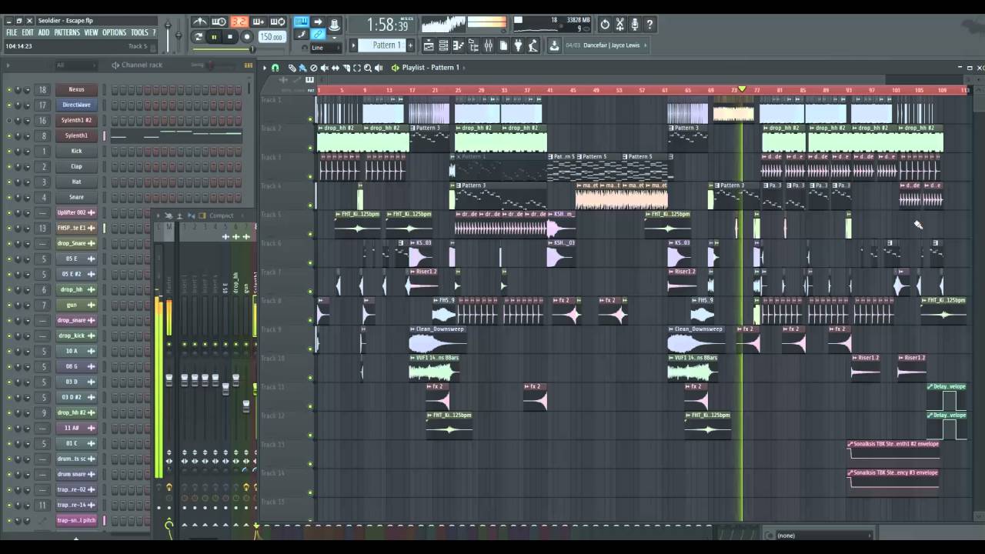This screenshot has height=554, width=985.
Task: Open the Nexus channel button
Action: (76, 89)
